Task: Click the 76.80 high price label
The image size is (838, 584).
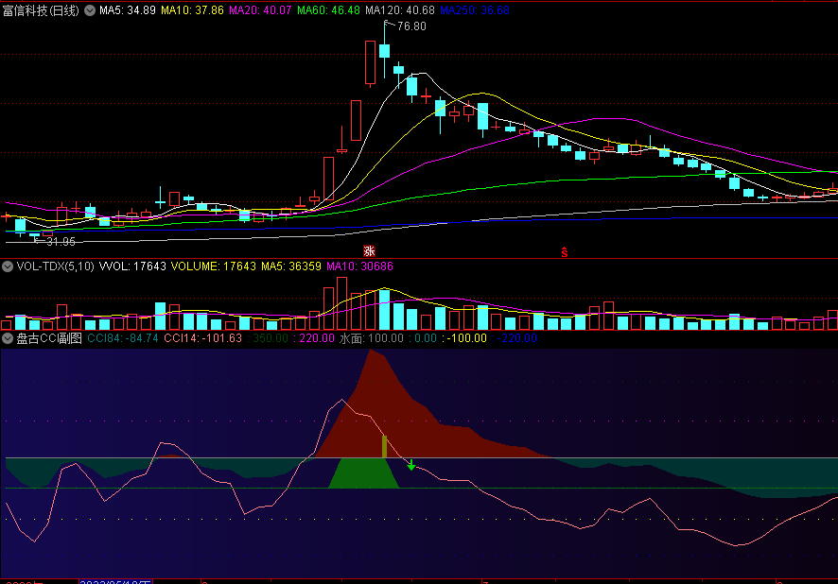Action: pyautogui.click(x=411, y=26)
